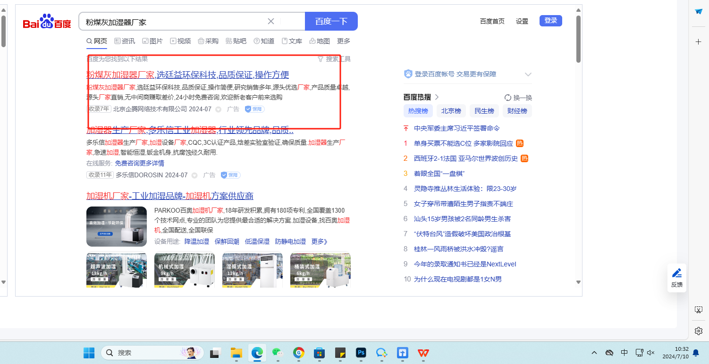Select the 民生榜 tab

click(484, 111)
